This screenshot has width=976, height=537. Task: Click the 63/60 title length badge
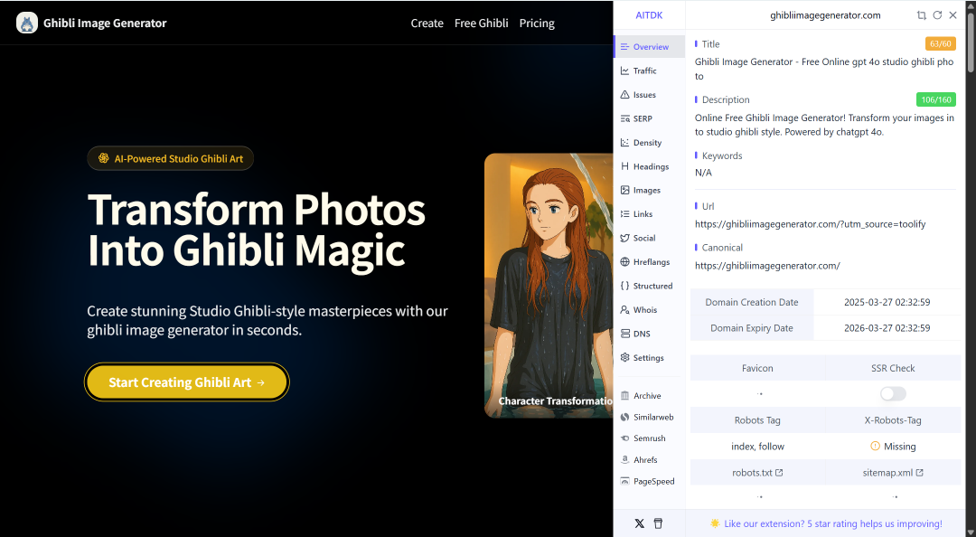(x=940, y=43)
